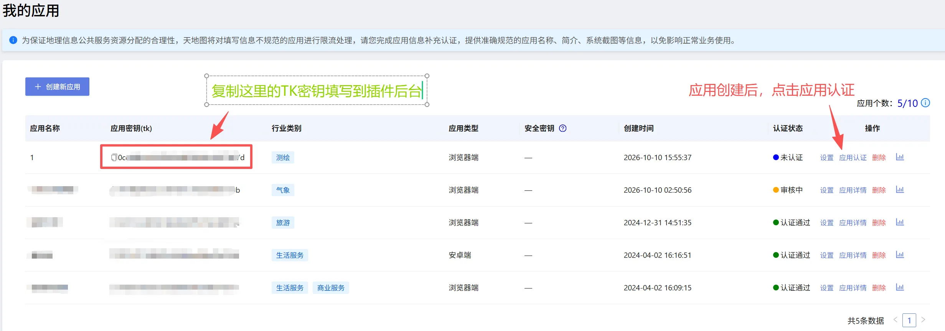Viewport: 945px width, 331px height.
Task: Click 删除 in the 商业服务 row
Action: click(x=879, y=288)
